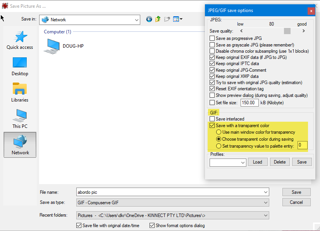Uncheck Keep original JPG-Comment
The height and width of the screenshot is (231, 320).
[x=212, y=70]
